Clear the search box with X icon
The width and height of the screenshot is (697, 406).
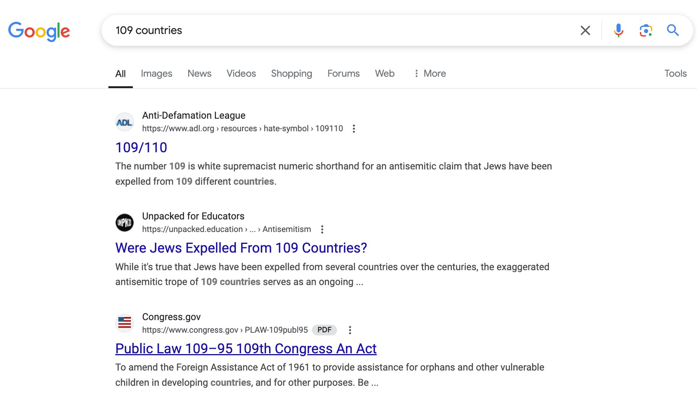click(x=585, y=31)
